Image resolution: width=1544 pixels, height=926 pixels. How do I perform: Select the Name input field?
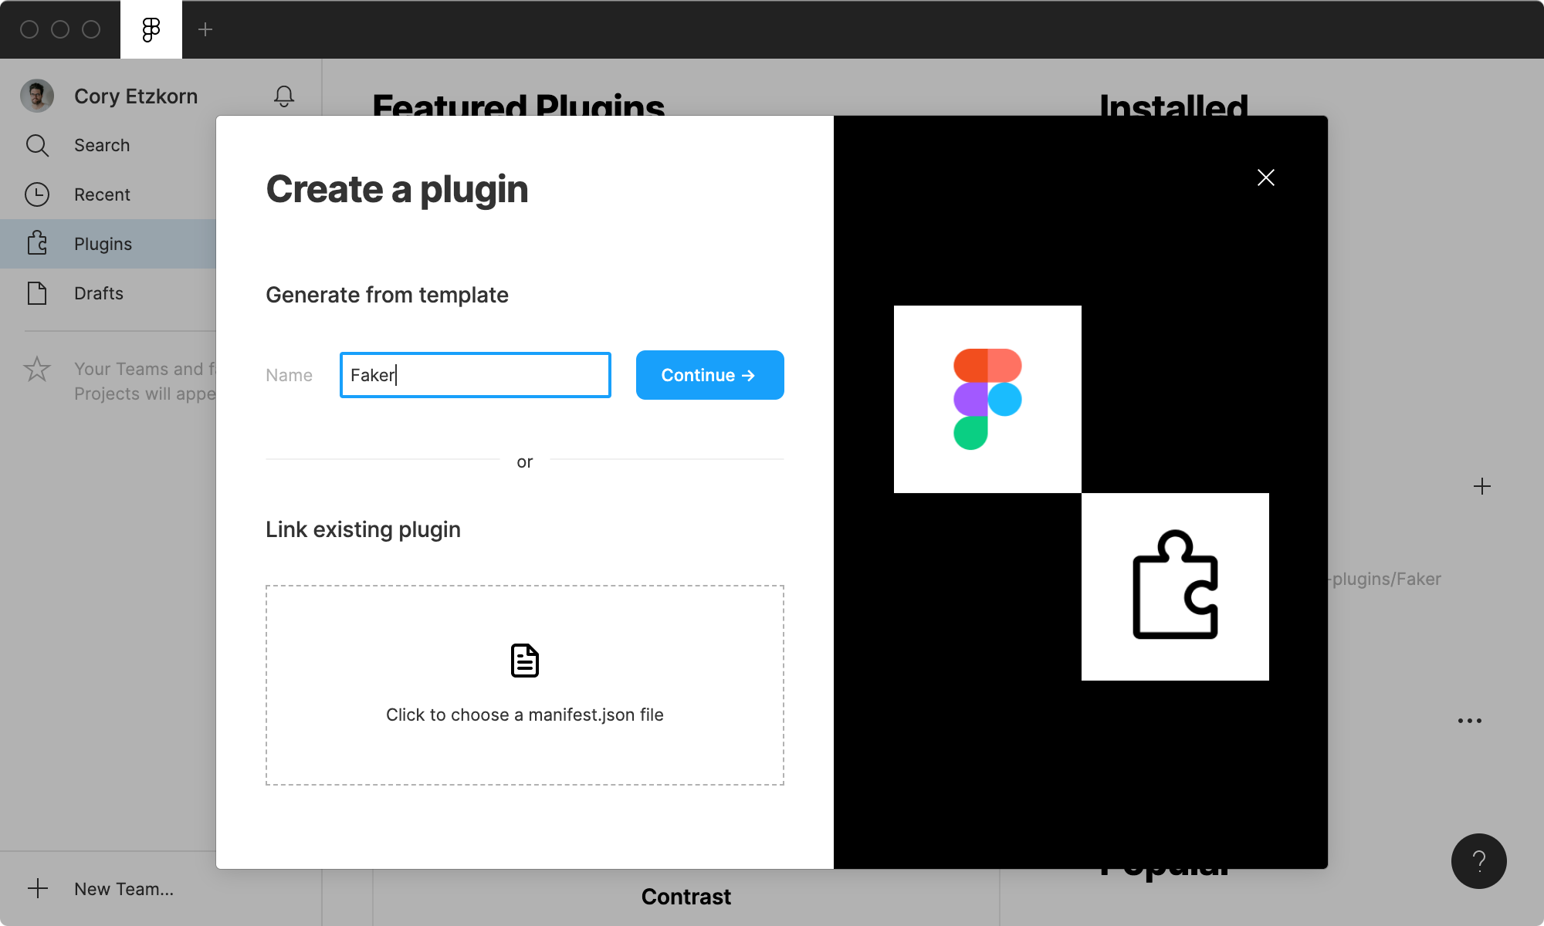[476, 375]
